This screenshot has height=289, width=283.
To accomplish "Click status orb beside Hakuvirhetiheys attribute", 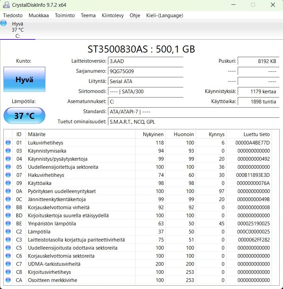I will (x=8, y=175).
